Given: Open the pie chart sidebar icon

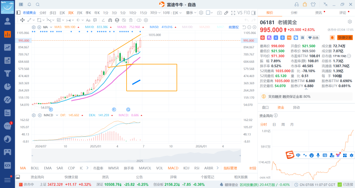Looking at the screenshot, I should pos(8,87).
